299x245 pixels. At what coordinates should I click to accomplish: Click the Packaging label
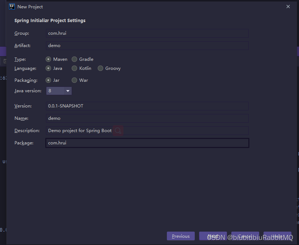point(26,80)
